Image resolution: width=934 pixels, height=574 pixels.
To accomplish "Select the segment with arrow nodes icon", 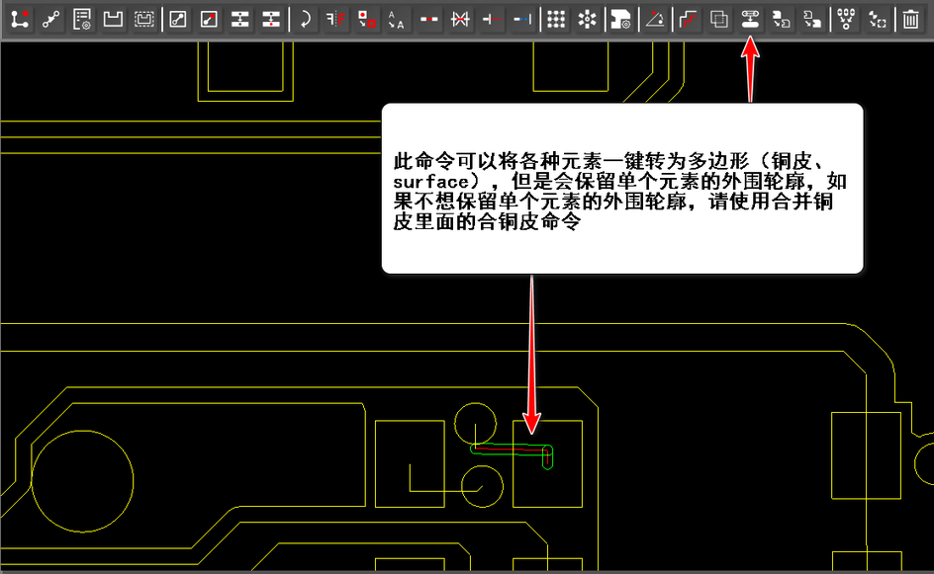I will [50, 19].
